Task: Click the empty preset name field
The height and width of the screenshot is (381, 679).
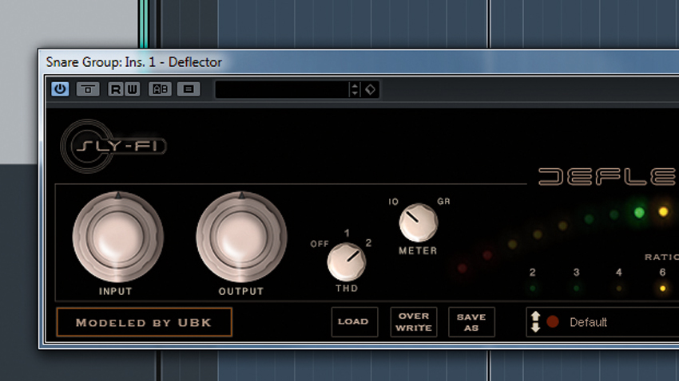Action: 281,89
